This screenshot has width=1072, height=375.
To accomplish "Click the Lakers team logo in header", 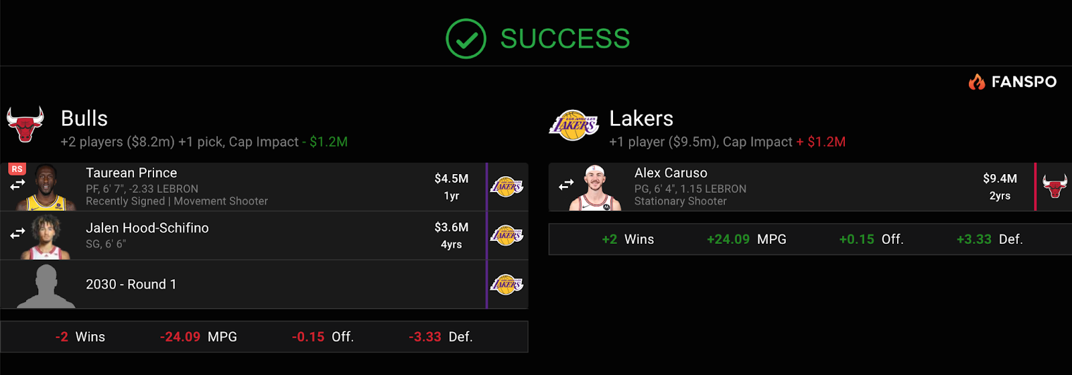I will click(574, 125).
